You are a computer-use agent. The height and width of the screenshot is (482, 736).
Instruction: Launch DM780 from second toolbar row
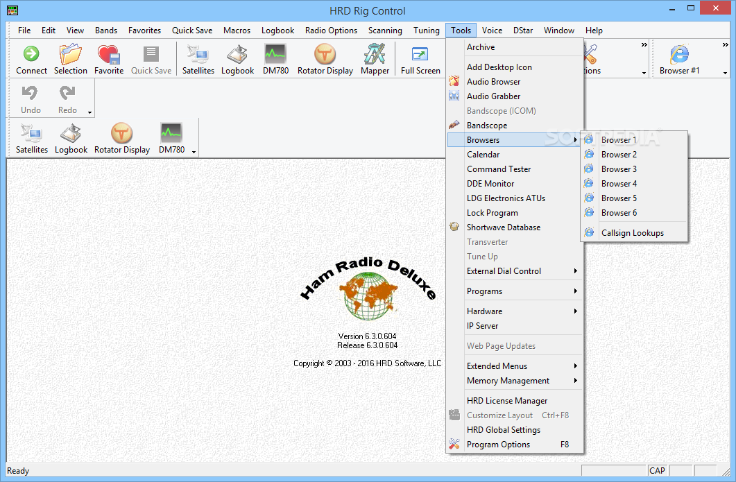click(171, 133)
